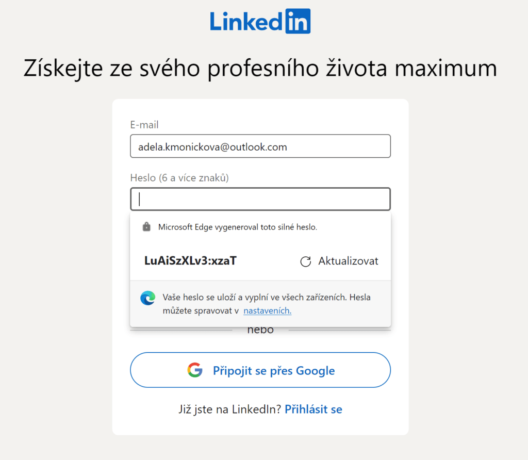Viewport: 528px width, 460px height.
Task: Click the "E-mail" field label
Action: pyautogui.click(x=144, y=125)
